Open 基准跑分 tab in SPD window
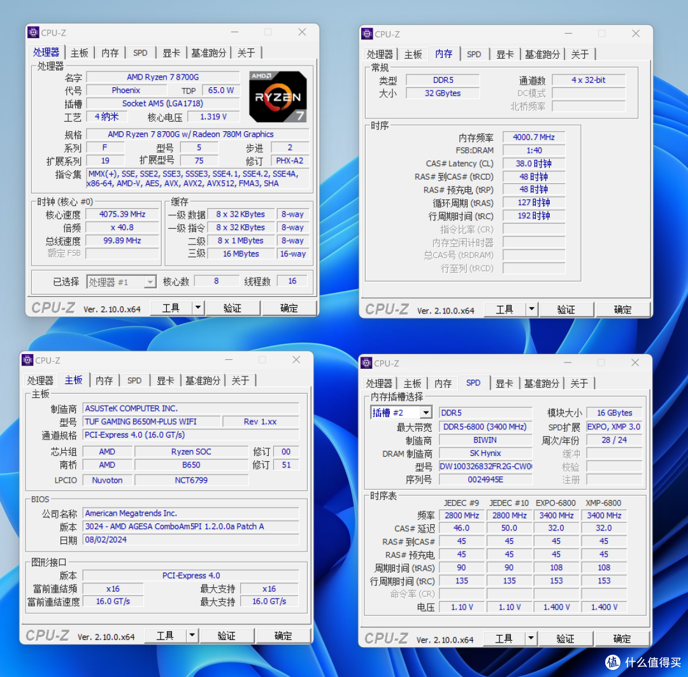The height and width of the screenshot is (677, 688). pos(542,383)
